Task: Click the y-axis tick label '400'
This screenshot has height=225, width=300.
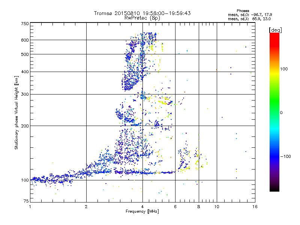Action: tap(25, 72)
